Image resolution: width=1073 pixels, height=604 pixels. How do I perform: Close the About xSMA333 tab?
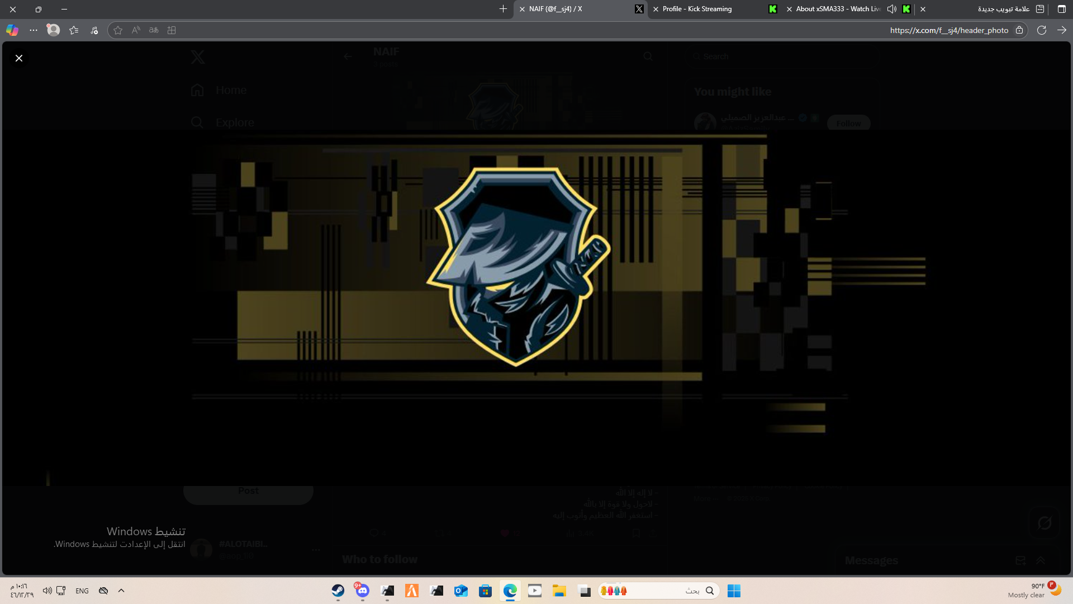[x=789, y=9]
